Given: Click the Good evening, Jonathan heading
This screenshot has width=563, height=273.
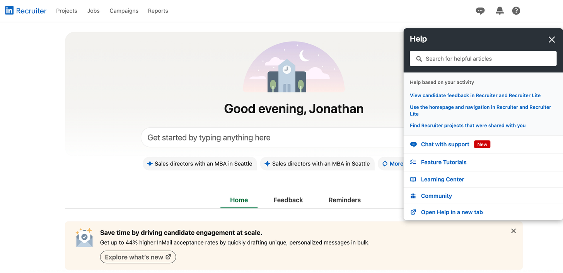Looking at the screenshot, I should (x=294, y=109).
